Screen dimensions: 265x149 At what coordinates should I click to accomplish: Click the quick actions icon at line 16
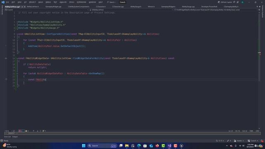click(x=6, y=58)
